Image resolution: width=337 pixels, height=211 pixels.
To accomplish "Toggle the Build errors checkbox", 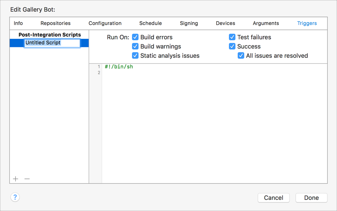I will (x=135, y=37).
